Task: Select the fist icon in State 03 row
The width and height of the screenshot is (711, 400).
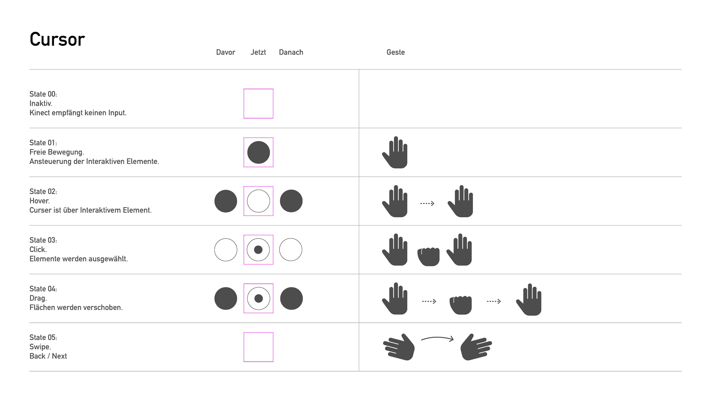Action: [428, 256]
